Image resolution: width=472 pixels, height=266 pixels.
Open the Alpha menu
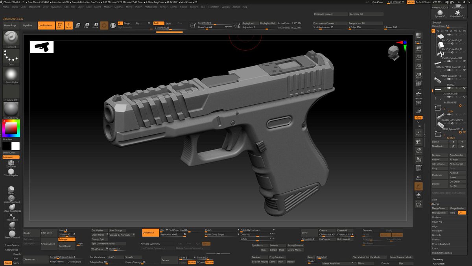[6, 7]
